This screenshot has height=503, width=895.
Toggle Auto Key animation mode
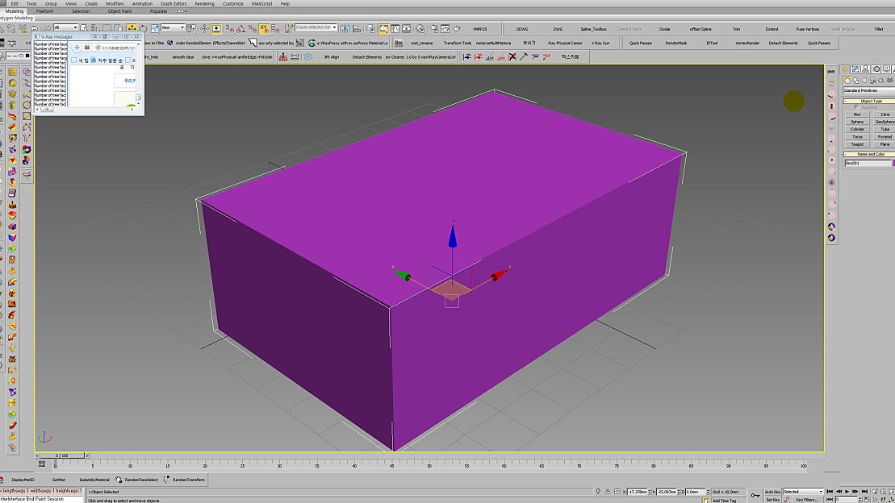pyautogui.click(x=772, y=492)
